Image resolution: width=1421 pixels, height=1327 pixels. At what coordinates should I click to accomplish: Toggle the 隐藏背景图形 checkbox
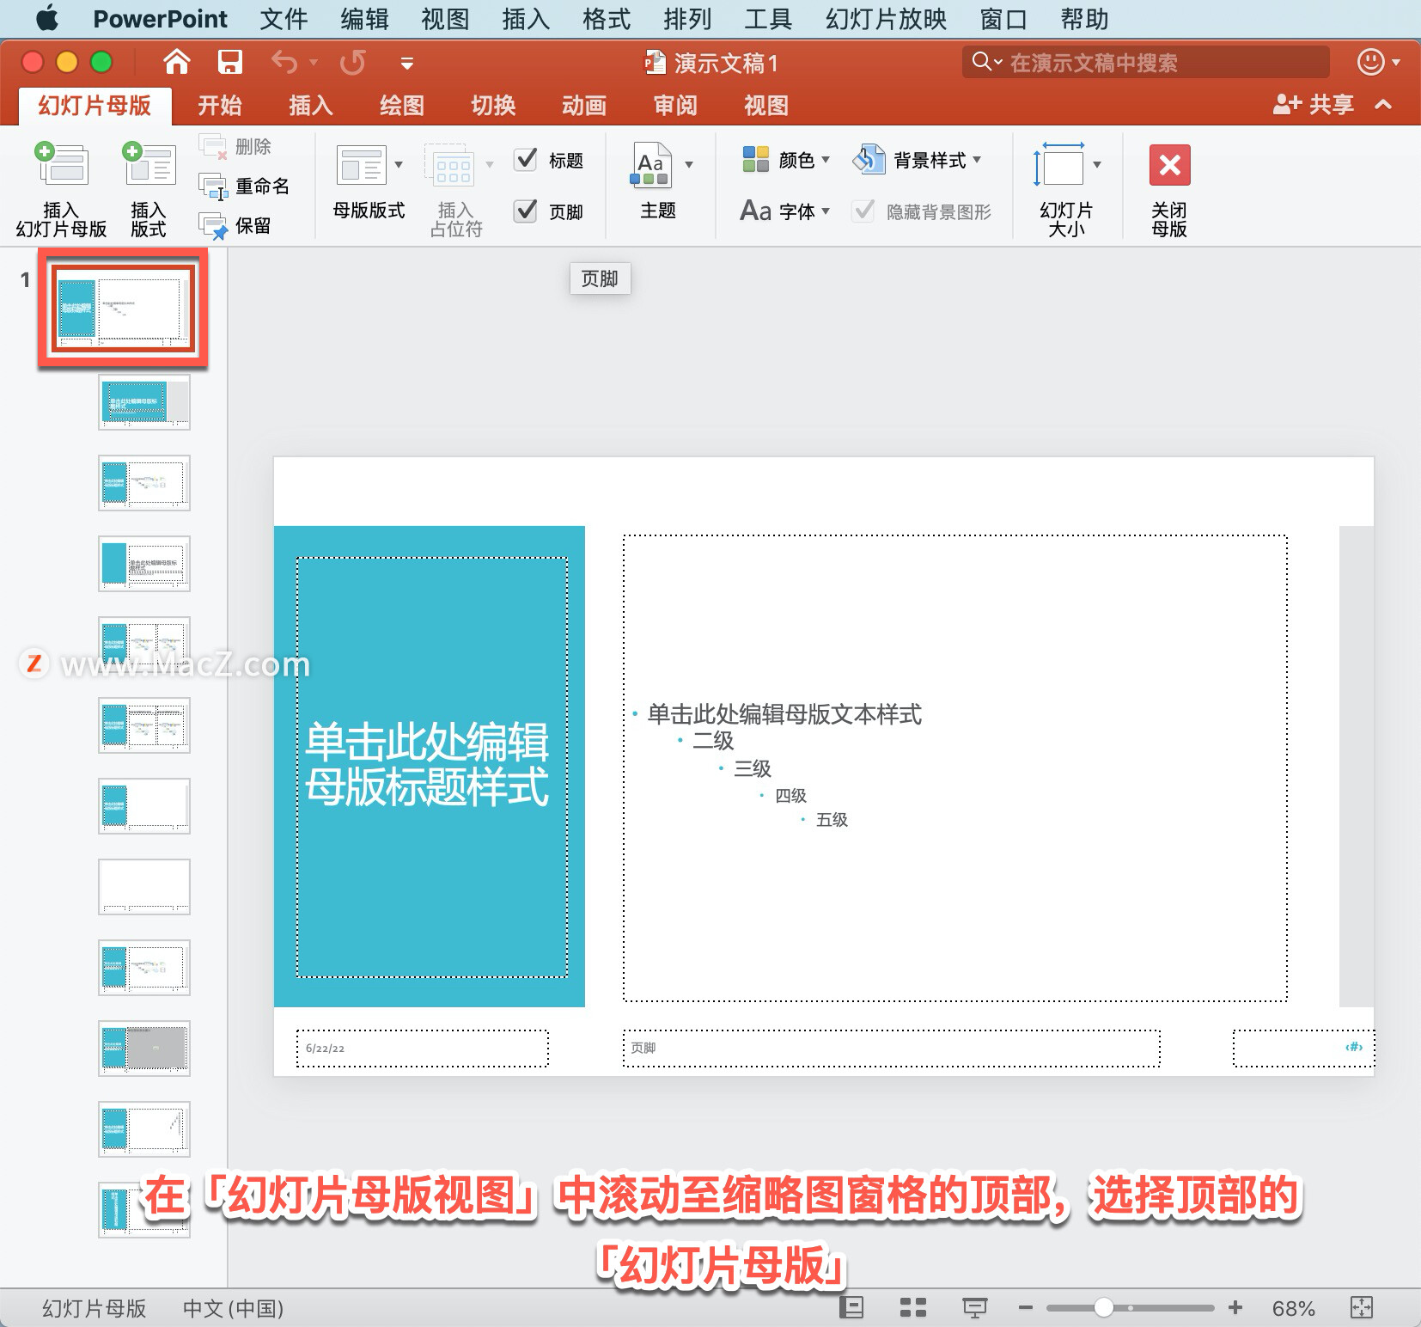(864, 211)
